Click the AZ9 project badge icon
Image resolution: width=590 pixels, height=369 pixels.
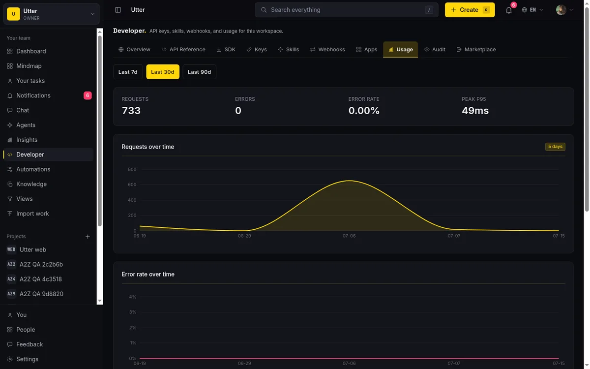click(11, 294)
